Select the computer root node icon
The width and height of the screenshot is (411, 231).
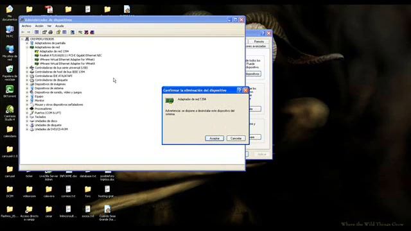point(27,39)
